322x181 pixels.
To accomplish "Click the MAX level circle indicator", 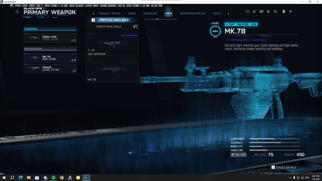I will (215, 31).
